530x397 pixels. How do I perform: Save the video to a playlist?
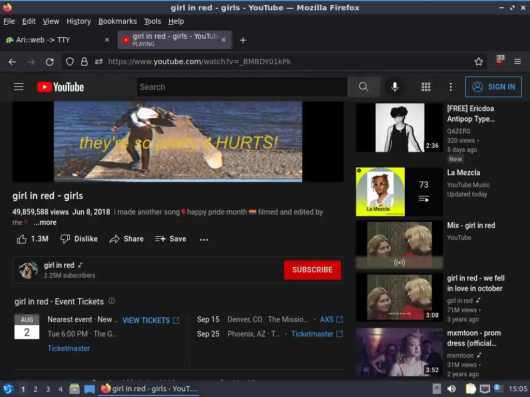pyautogui.click(x=171, y=239)
